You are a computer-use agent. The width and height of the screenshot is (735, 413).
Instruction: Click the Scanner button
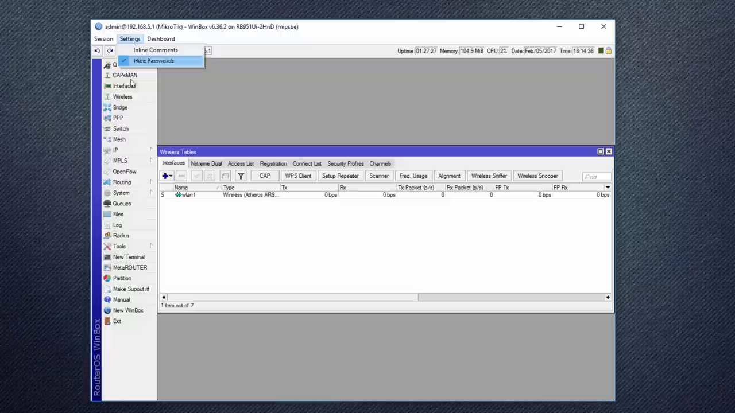pos(379,176)
